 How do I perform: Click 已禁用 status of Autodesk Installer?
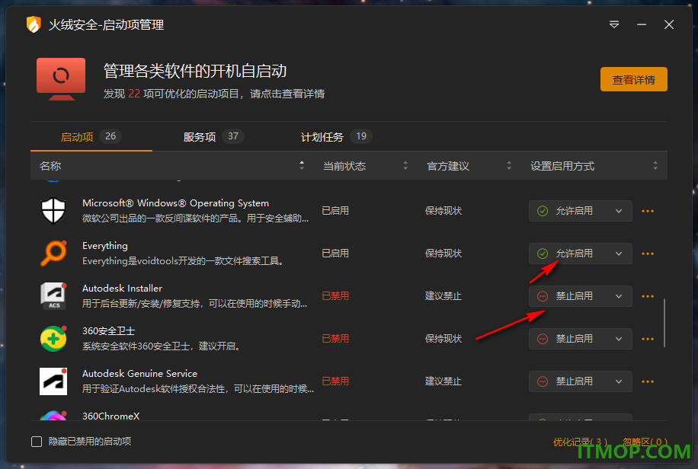click(x=335, y=296)
